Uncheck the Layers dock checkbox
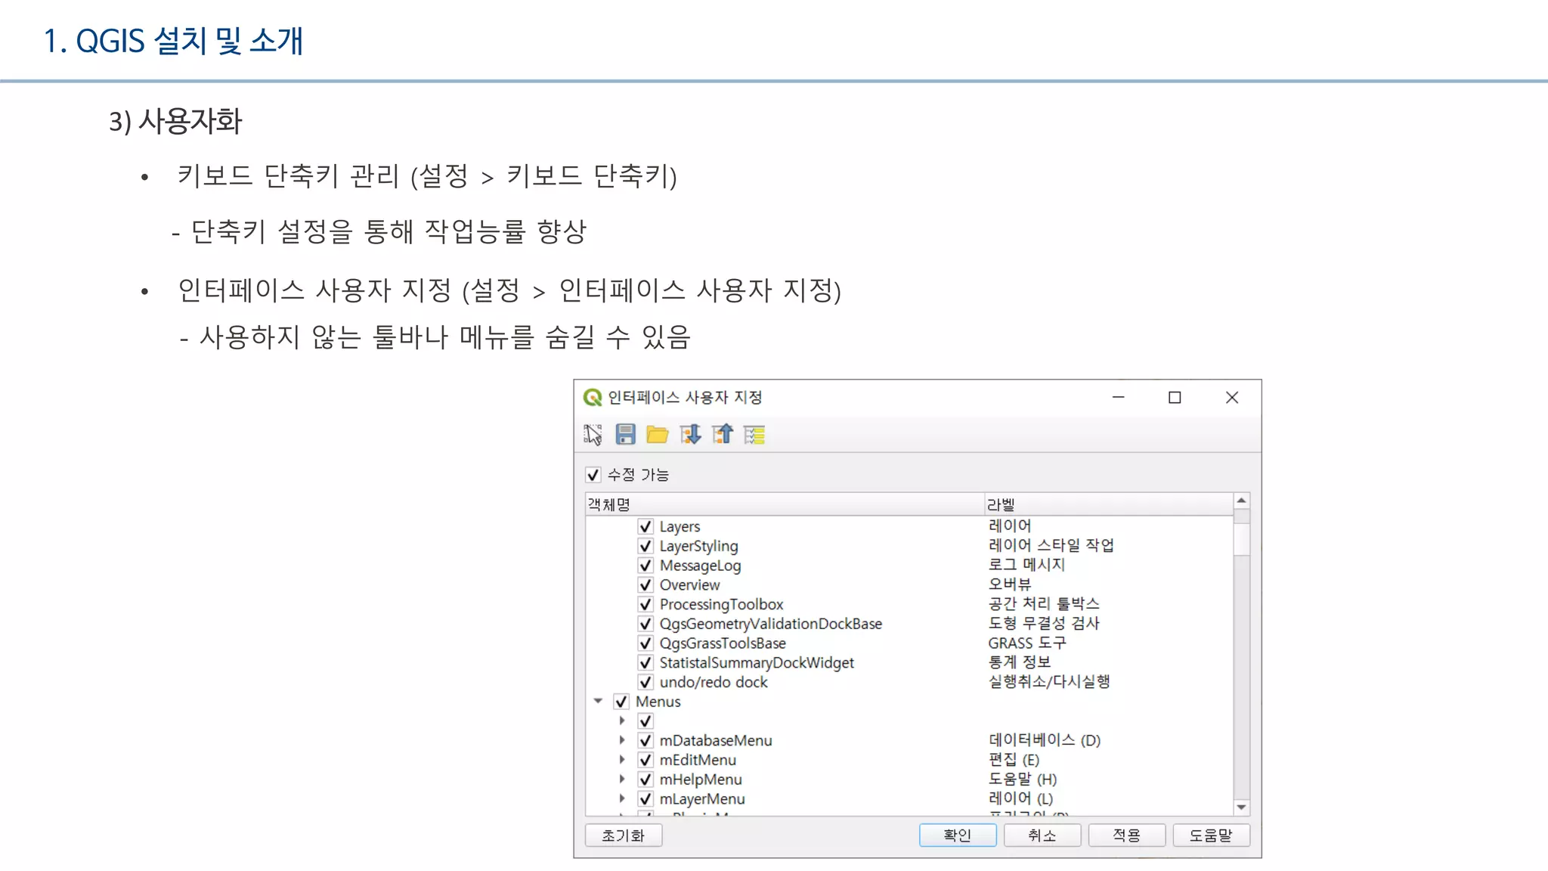1548x871 pixels. pos(646,526)
